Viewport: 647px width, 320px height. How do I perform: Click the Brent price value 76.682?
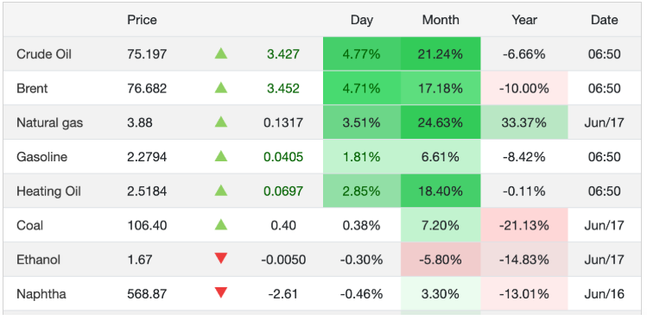[147, 88]
